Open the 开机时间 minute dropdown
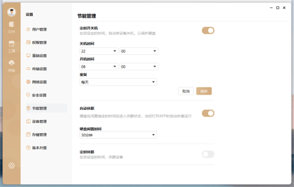This screenshot has height=187, width=294. [139, 66]
